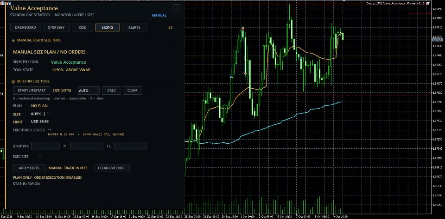This screenshot has height=219, width=445.
Task: Click the T2 input field
Action: tap(130, 146)
